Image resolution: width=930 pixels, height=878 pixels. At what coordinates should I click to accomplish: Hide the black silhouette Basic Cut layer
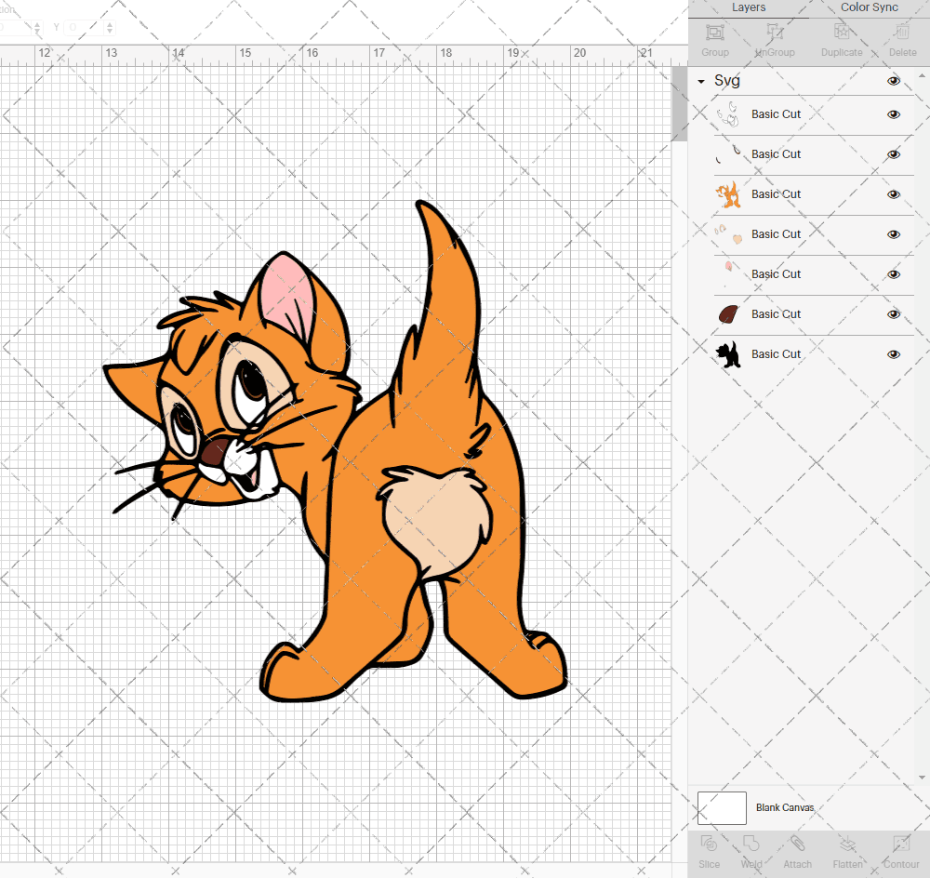[893, 354]
